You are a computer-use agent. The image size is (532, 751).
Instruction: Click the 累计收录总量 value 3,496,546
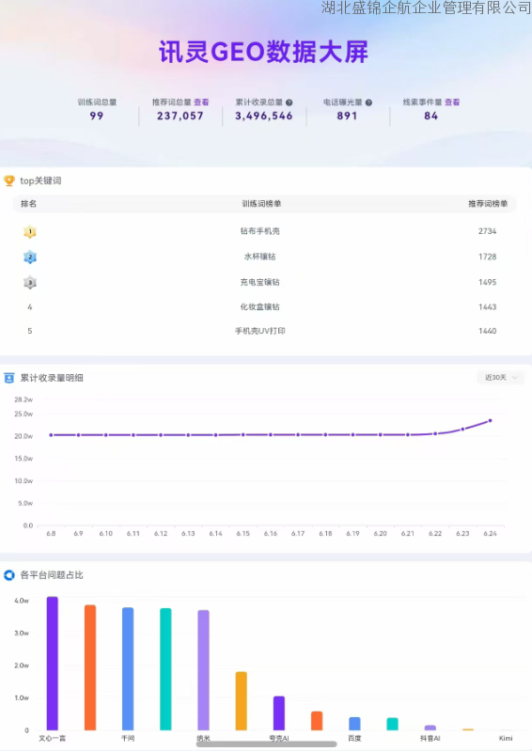[264, 116]
